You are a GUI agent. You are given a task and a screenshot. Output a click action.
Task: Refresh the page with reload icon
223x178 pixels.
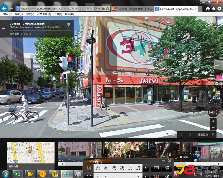pos(108,9)
